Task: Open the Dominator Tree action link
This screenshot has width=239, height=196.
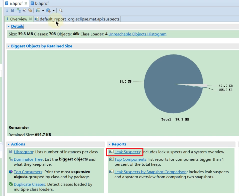Action: [x=28, y=159]
